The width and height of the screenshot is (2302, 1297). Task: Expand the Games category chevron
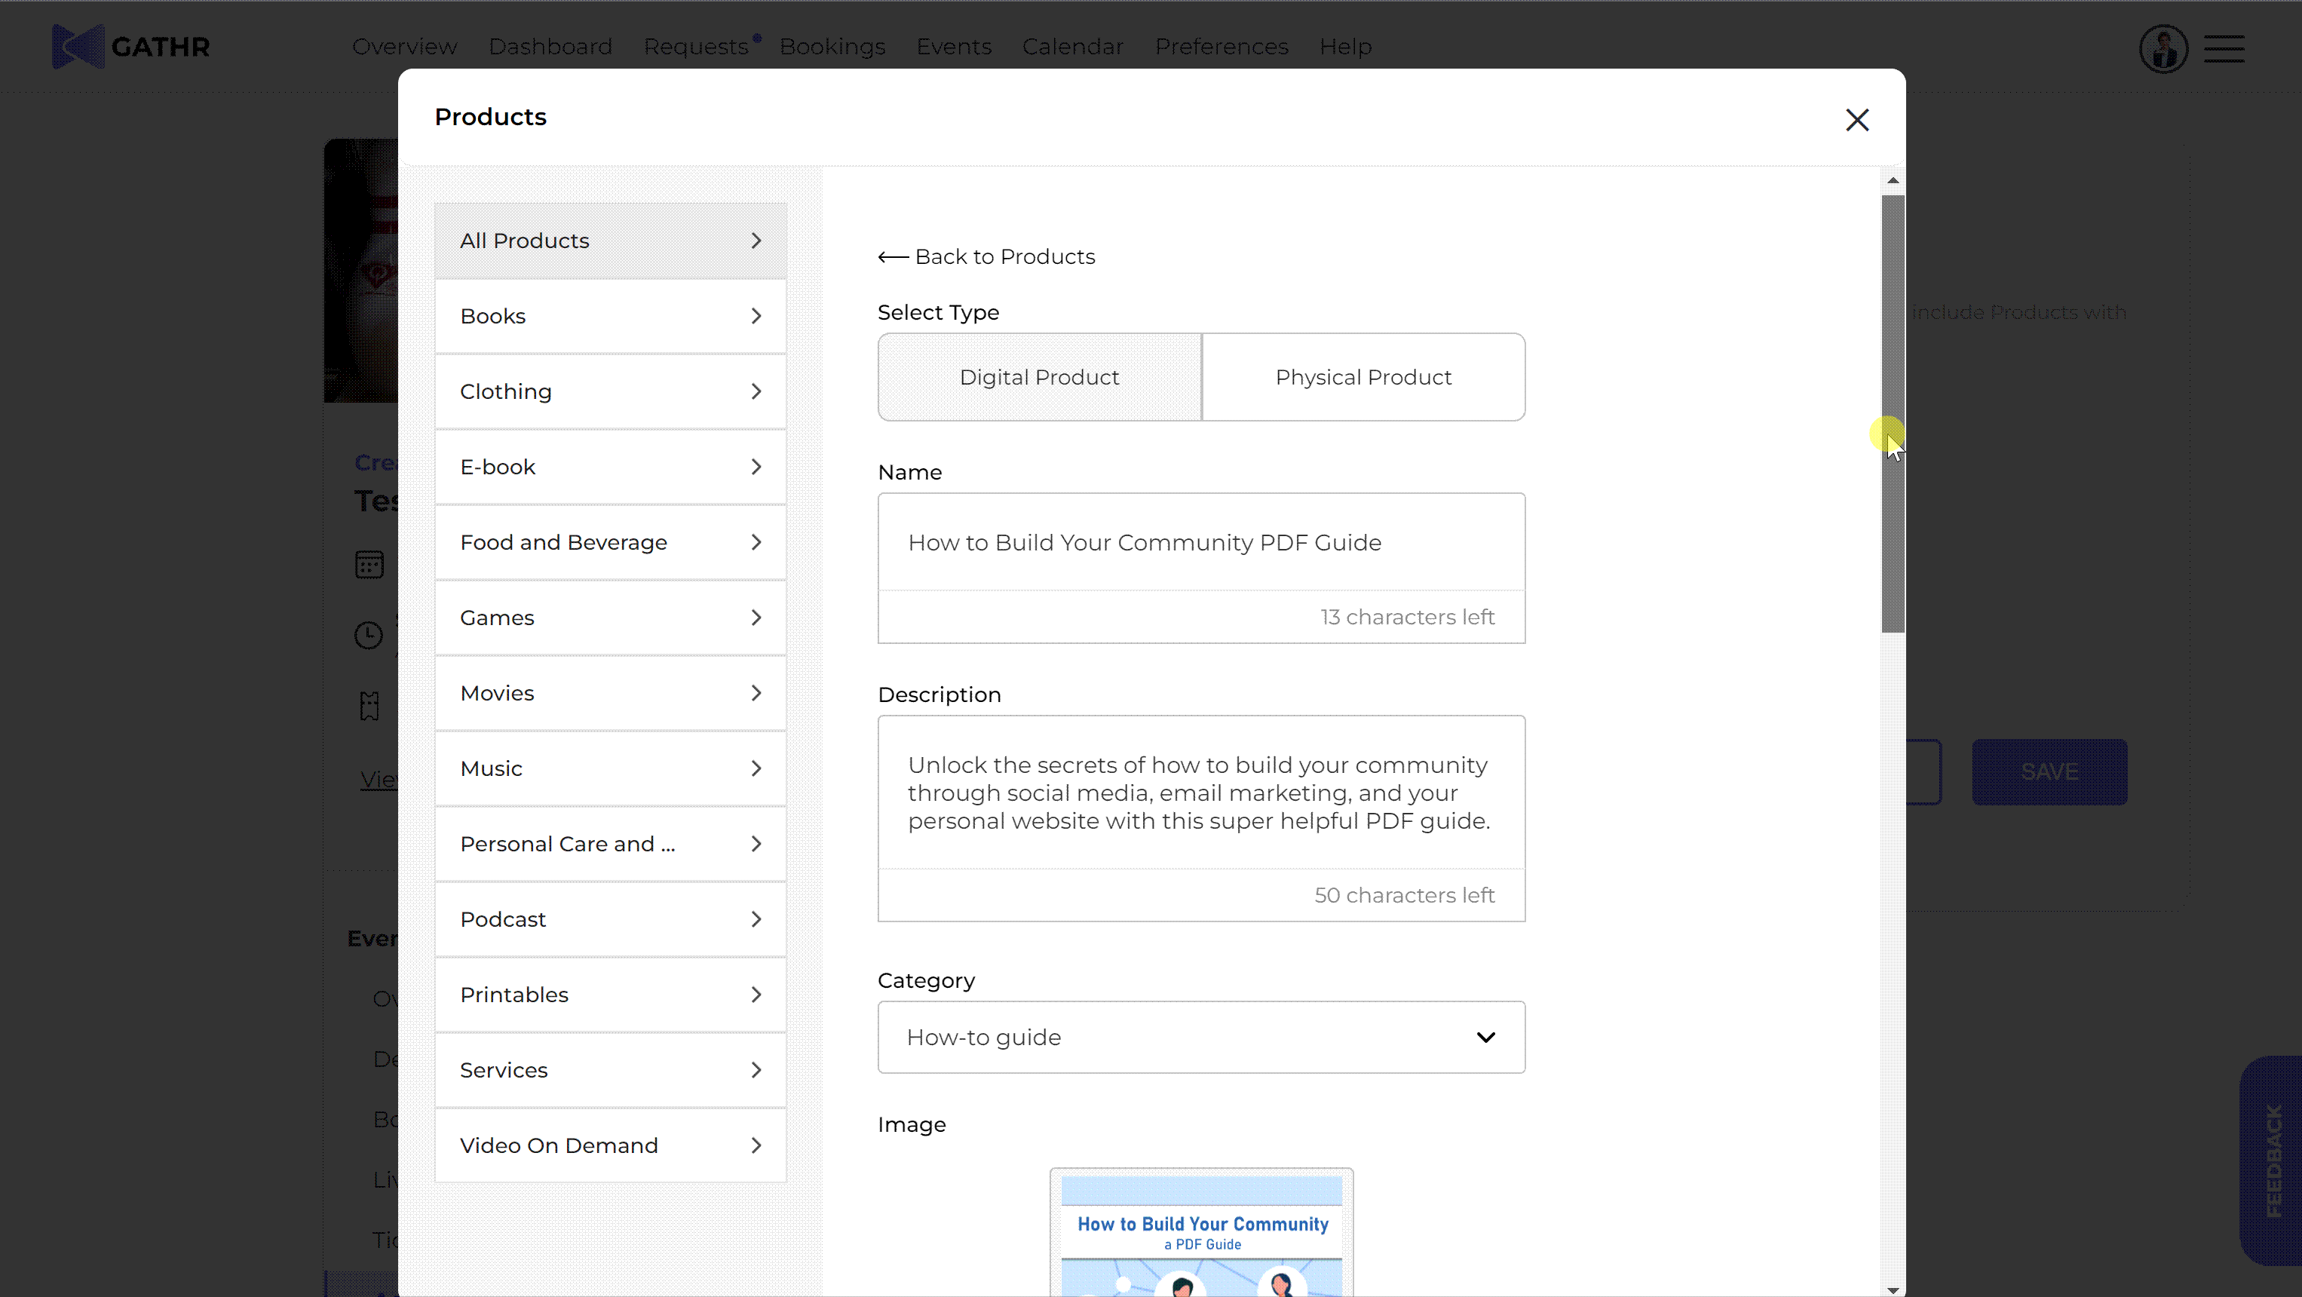[756, 618]
